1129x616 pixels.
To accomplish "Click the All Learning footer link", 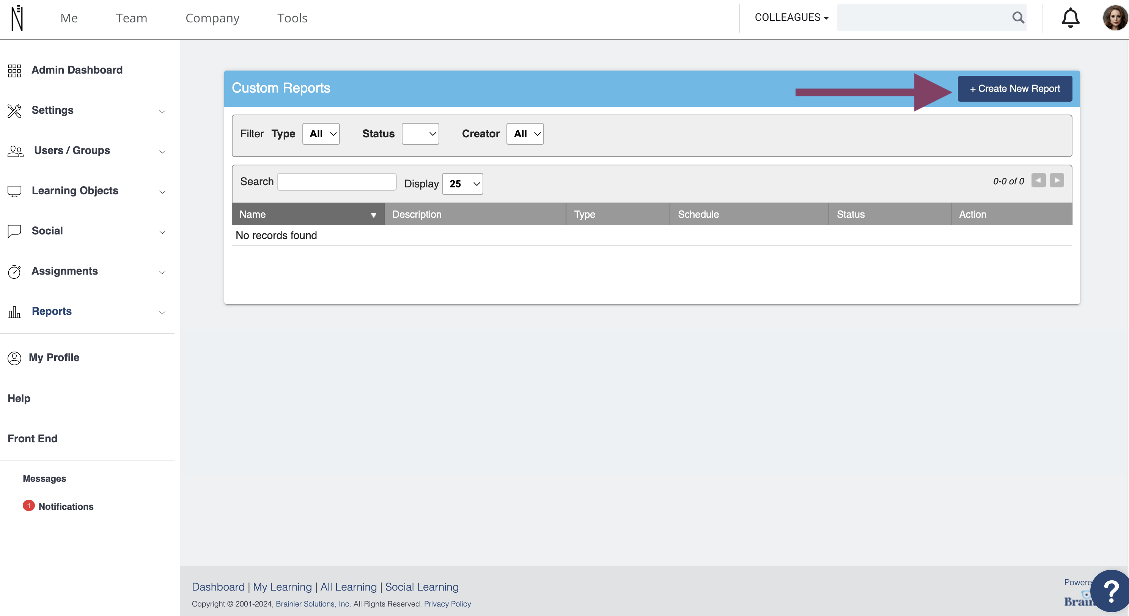I will tap(348, 587).
